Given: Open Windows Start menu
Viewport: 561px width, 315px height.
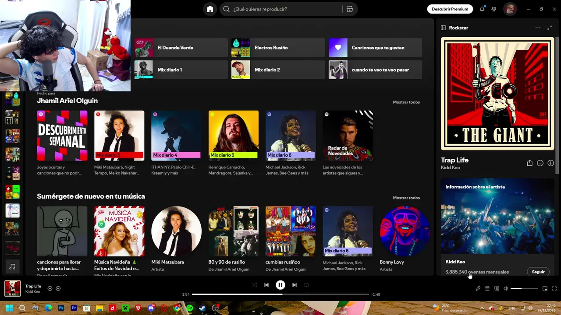Looking at the screenshot, I should pyautogui.click(x=9, y=308).
